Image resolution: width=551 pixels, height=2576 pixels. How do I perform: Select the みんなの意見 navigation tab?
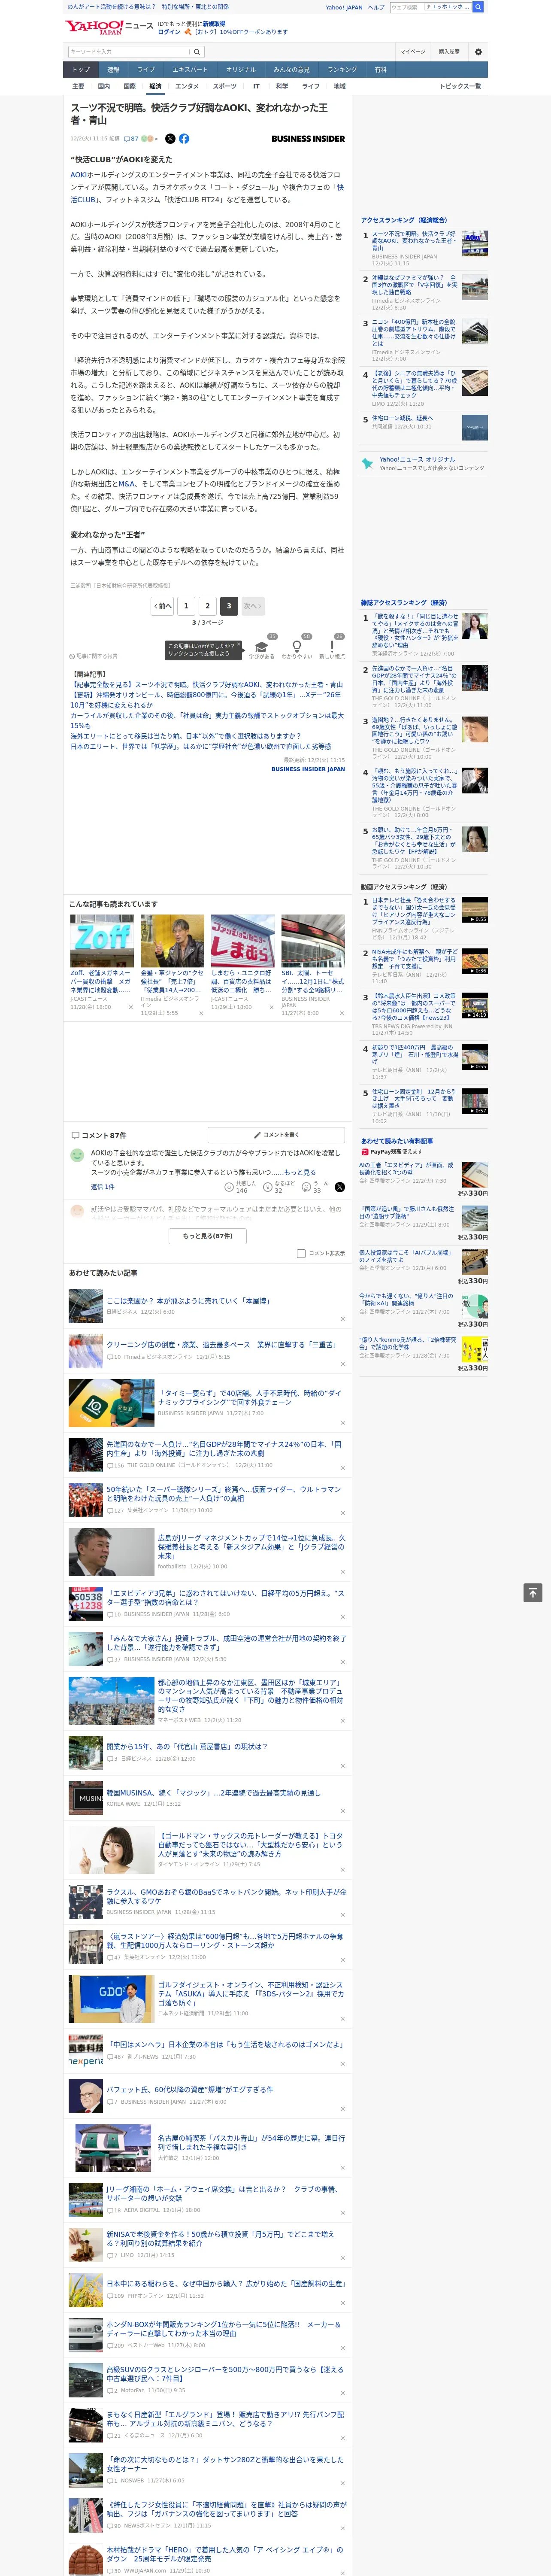[x=291, y=70]
